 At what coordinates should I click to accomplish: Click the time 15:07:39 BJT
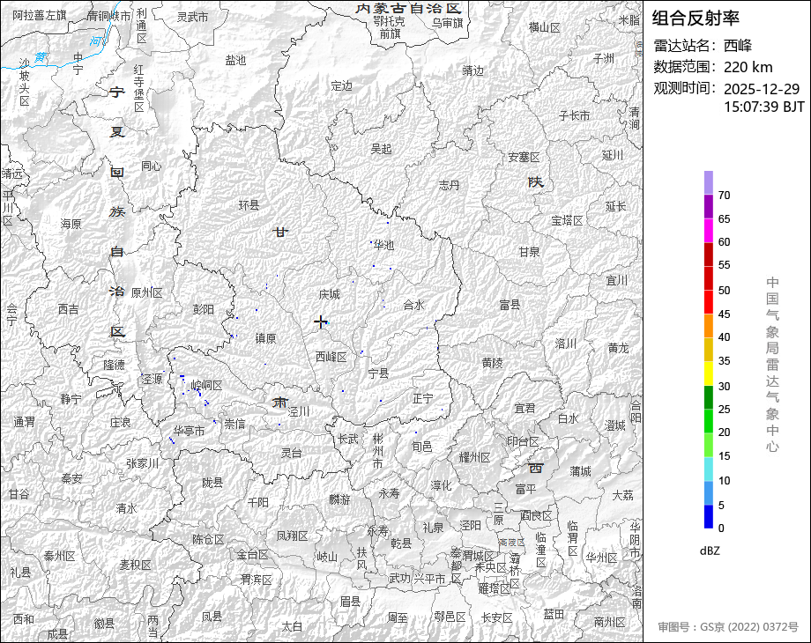click(764, 107)
